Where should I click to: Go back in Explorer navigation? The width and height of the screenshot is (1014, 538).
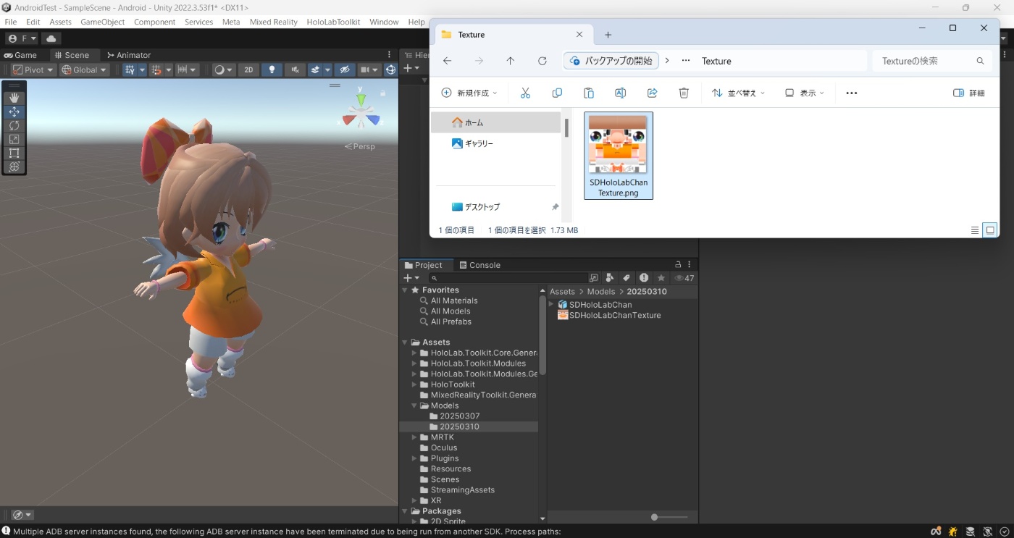(447, 61)
